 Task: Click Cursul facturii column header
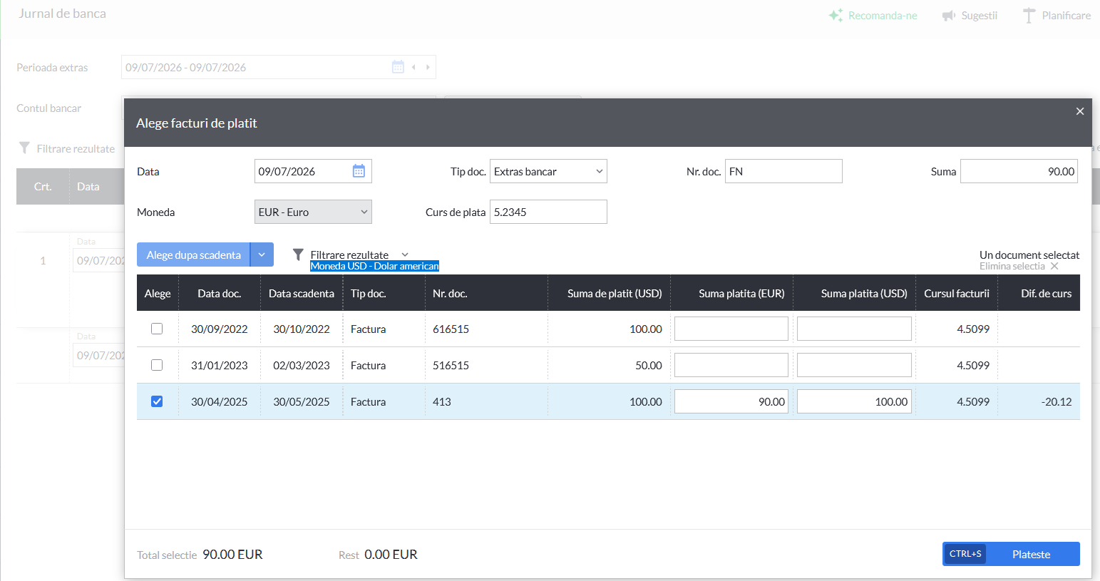(x=957, y=293)
